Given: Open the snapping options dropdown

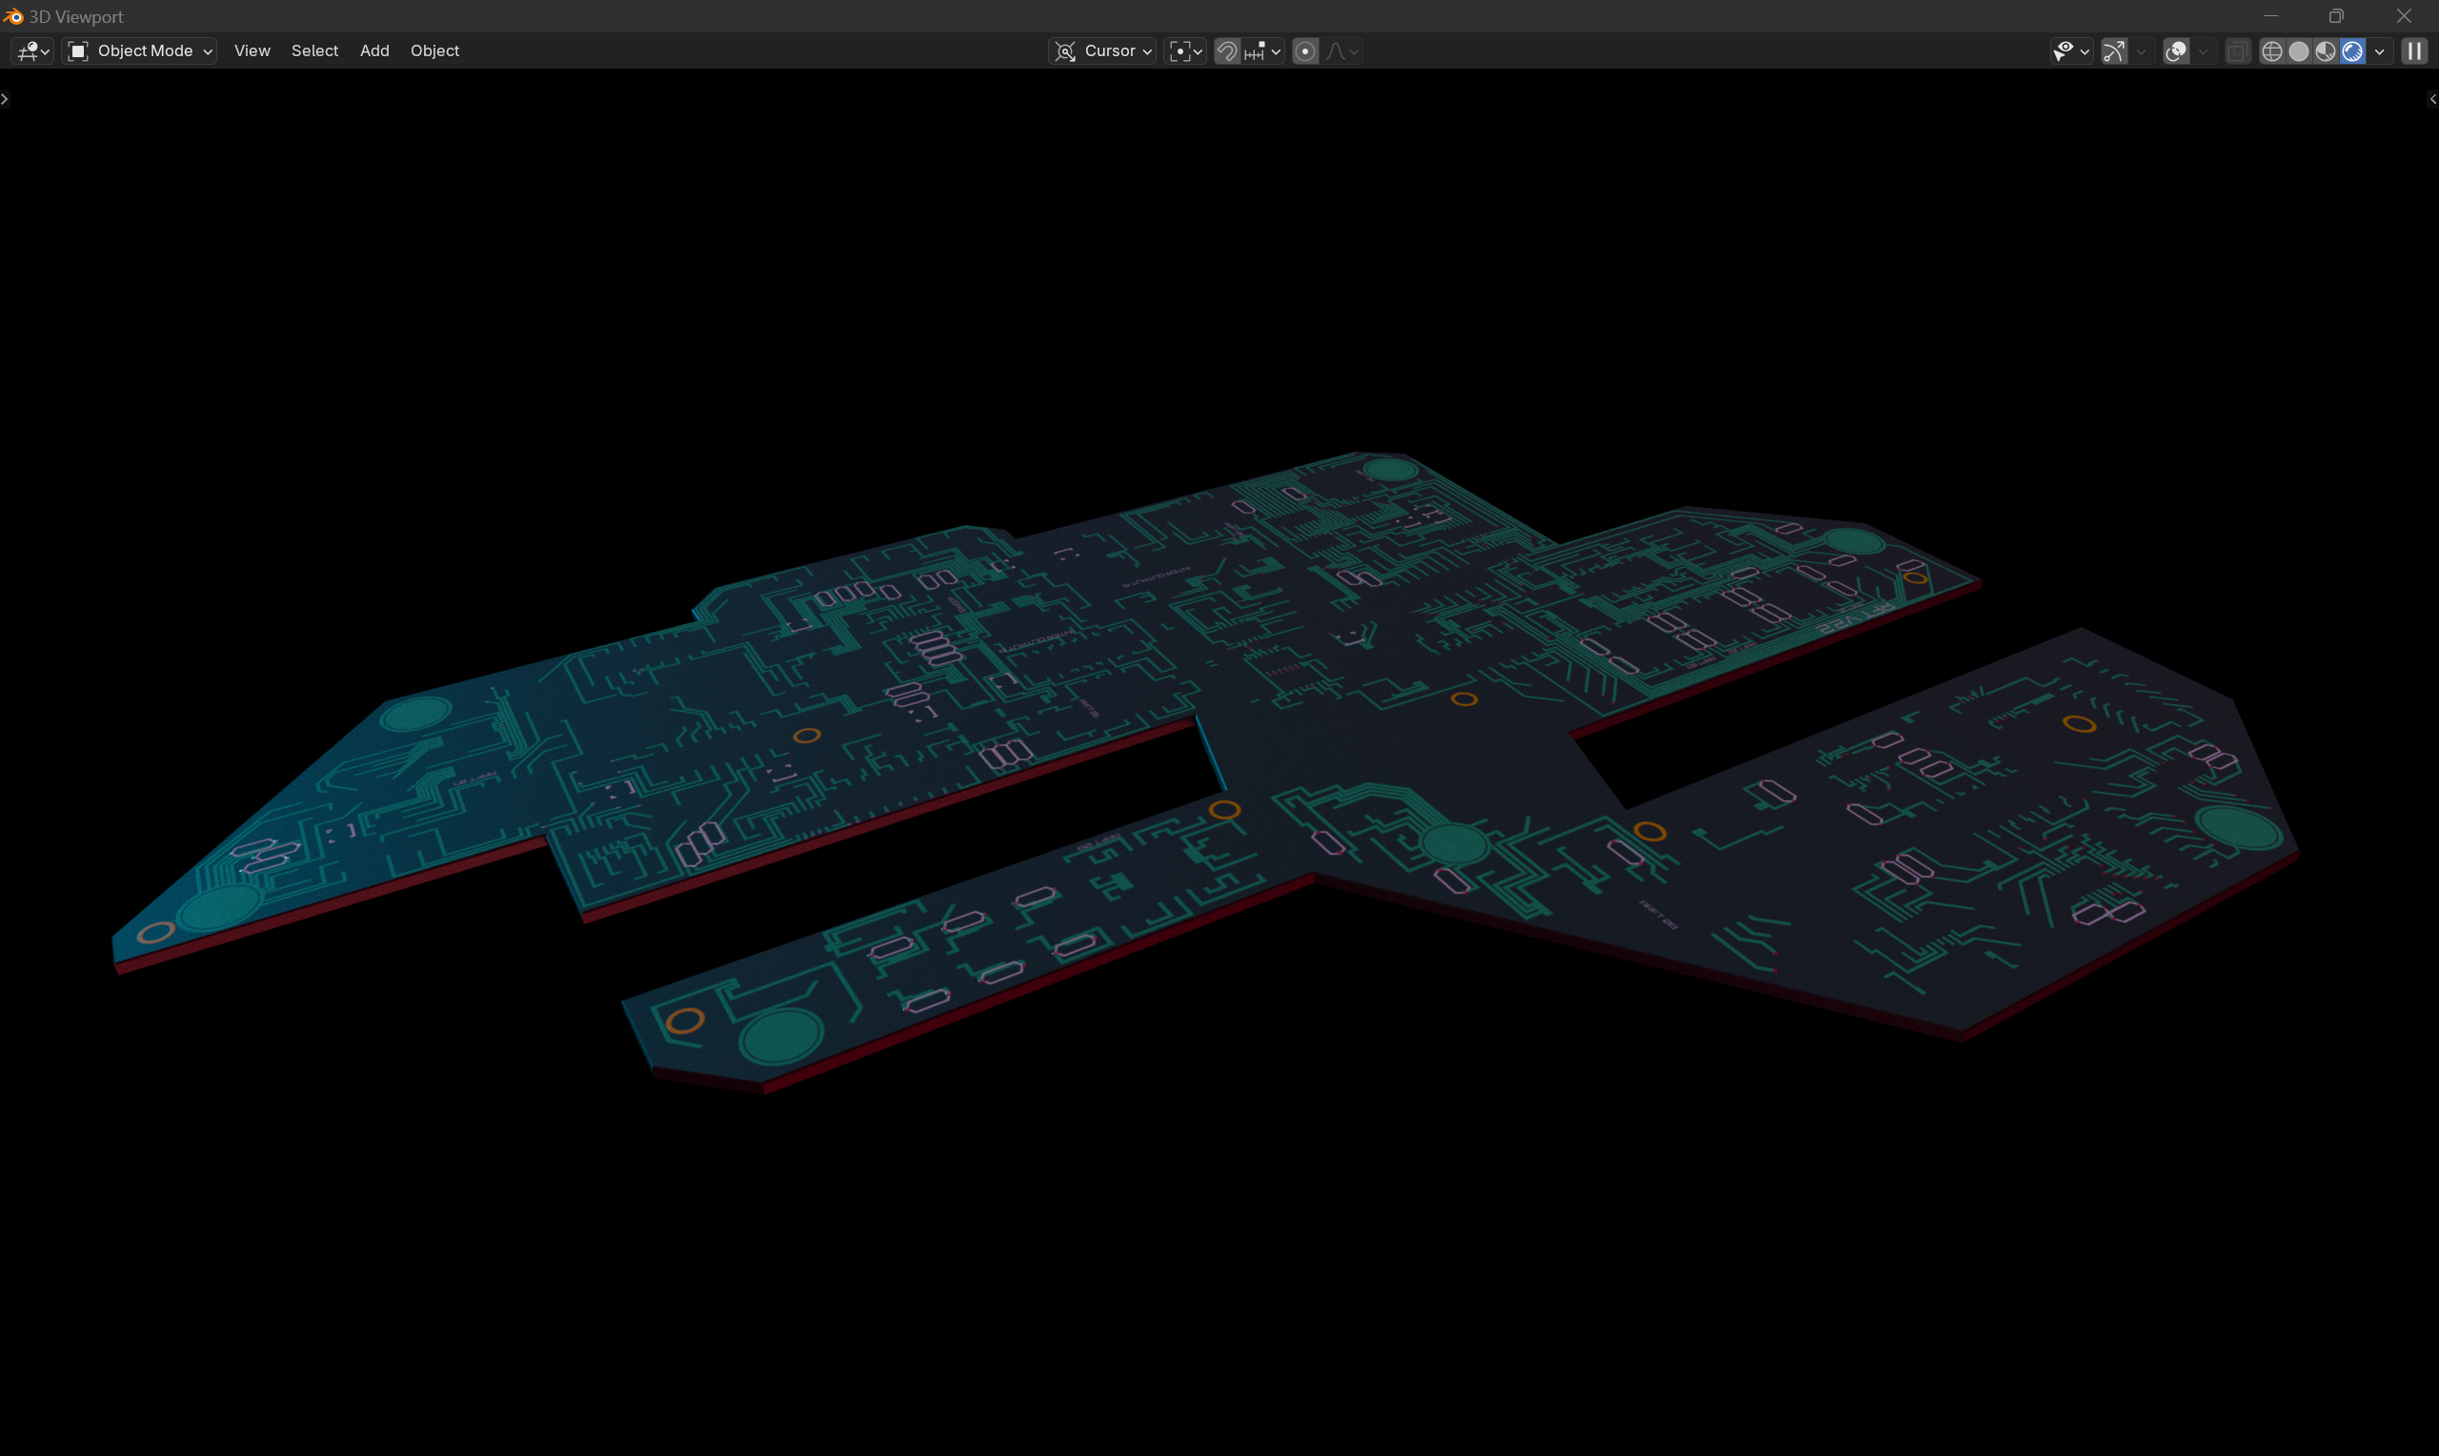Looking at the screenshot, I should (x=1262, y=51).
